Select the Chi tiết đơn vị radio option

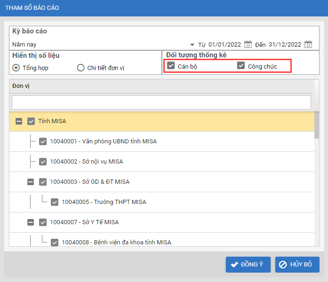click(x=81, y=68)
